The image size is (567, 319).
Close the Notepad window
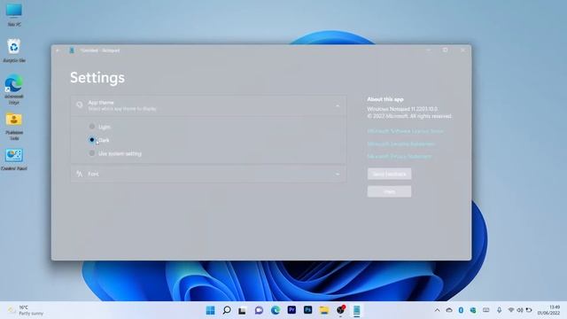pyautogui.click(x=462, y=51)
